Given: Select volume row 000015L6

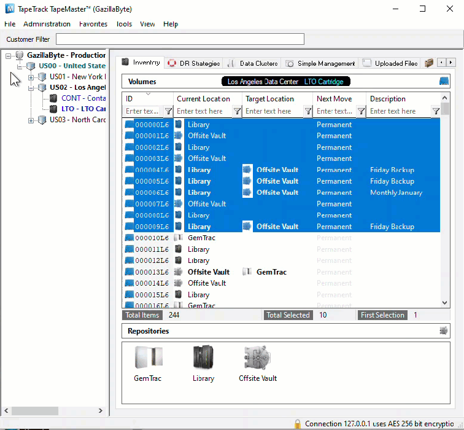Looking at the screenshot, I should (x=282, y=295).
